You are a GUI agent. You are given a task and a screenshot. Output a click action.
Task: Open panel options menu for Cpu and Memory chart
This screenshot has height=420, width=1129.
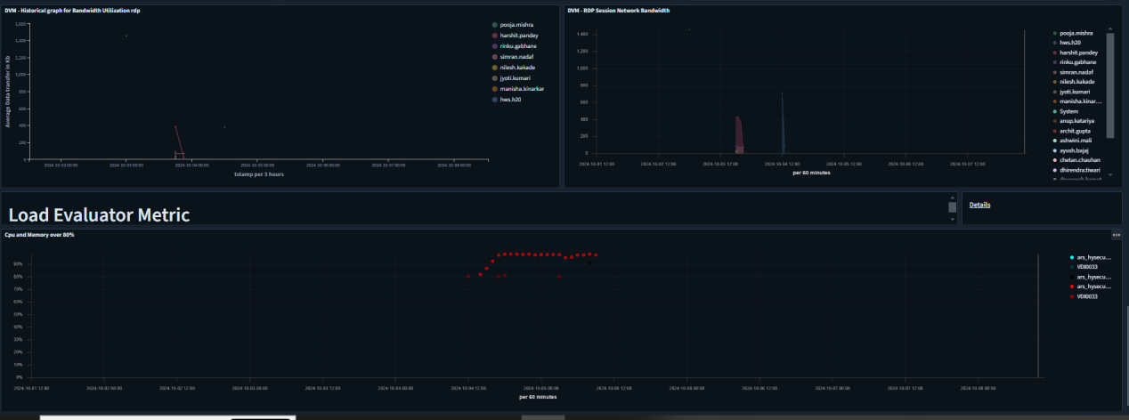[1116, 235]
